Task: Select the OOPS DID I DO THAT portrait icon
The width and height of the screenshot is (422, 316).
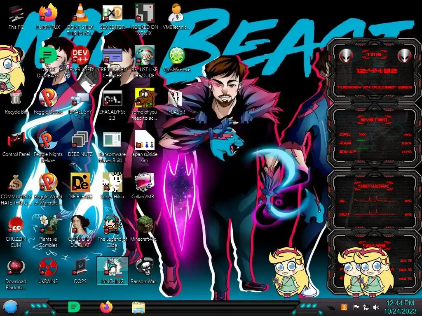Action: click(x=80, y=225)
